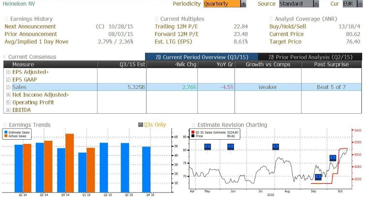The image size is (365, 197).
Task: Click the Buy/Hold/Sell label
Action: pos(288,26)
